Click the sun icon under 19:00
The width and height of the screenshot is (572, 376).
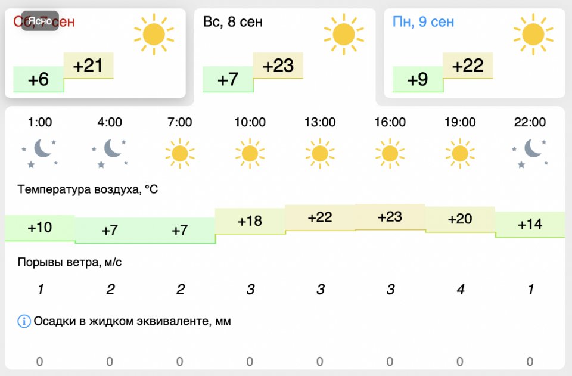tap(460, 154)
